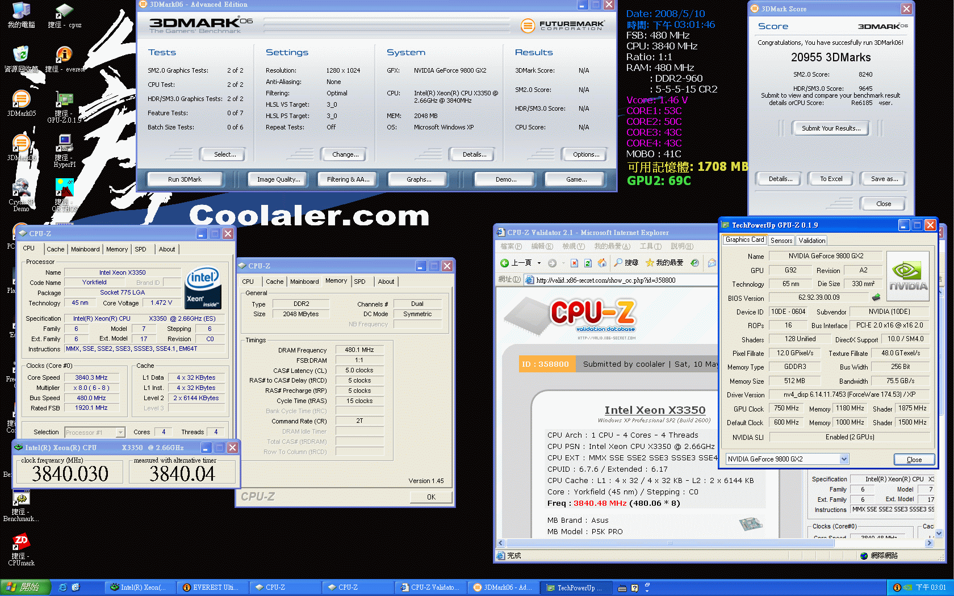Image resolution: width=954 pixels, height=596 pixels.
Task: Open Back button history dropdown arrow in IE
Action: 539,263
